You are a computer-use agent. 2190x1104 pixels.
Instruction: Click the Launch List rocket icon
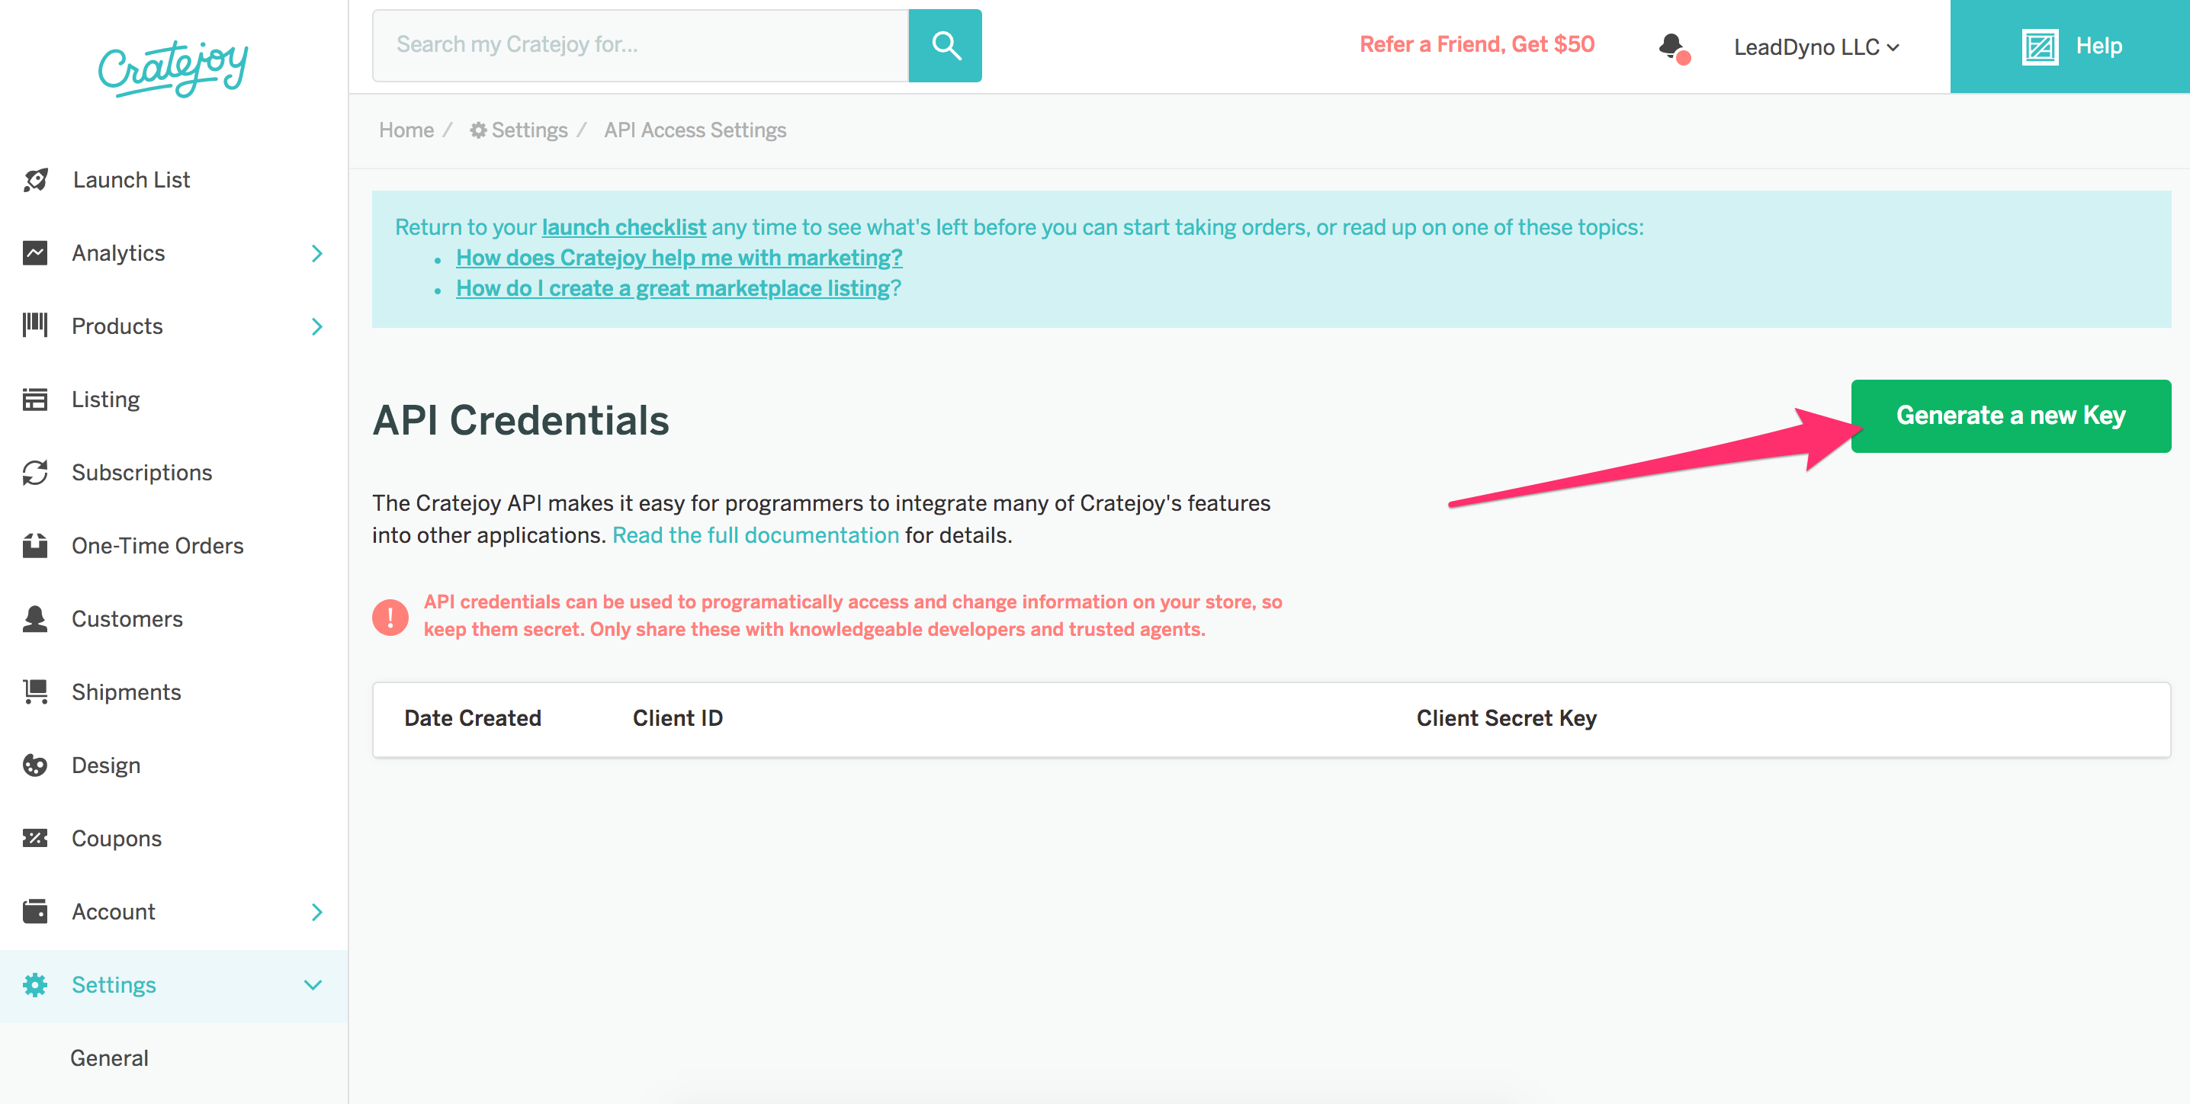point(36,180)
